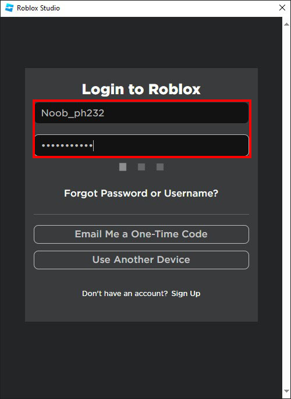Click the scrollbar up arrow
Image resolution: width=291 pixels, height=399 pixels.
pyautogui.click(x=286, y=24)
